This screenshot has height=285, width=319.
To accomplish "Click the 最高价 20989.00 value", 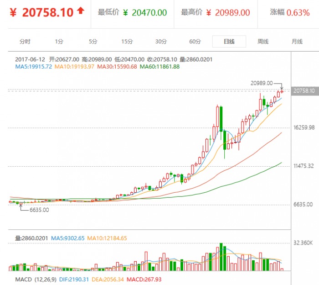I will 233,12.
